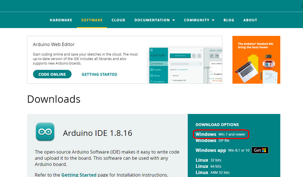303x177 pixels.
Task: Click the Web Editor preview screenshot
Action: [x=186, y=65]
